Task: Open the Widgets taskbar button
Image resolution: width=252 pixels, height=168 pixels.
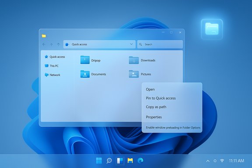Action: point(120,161)
